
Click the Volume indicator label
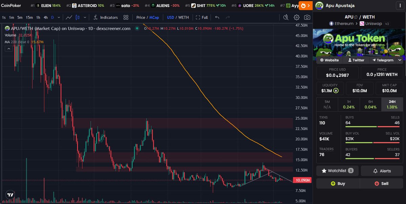(x=10, y=35)
